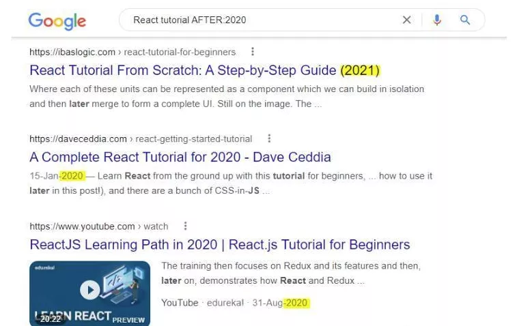Open ReactJS Learning Path in 2020 result
Image resolution: width=517 pixels, height=326 pixels.
point(219,244)
